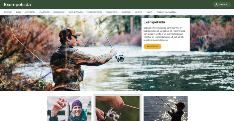Open the Kontakt page
Screen dimensions: 234x121
138,12
